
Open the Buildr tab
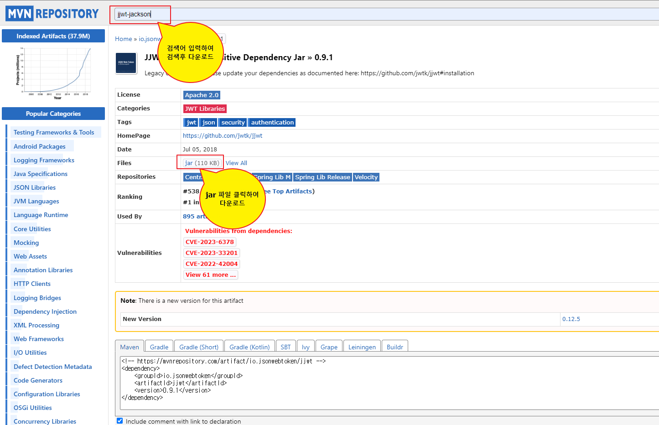[395, 347]
